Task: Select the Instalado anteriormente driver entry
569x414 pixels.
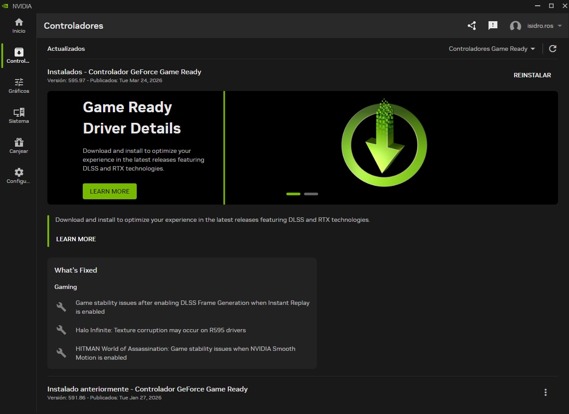Action: coord(147,389)
